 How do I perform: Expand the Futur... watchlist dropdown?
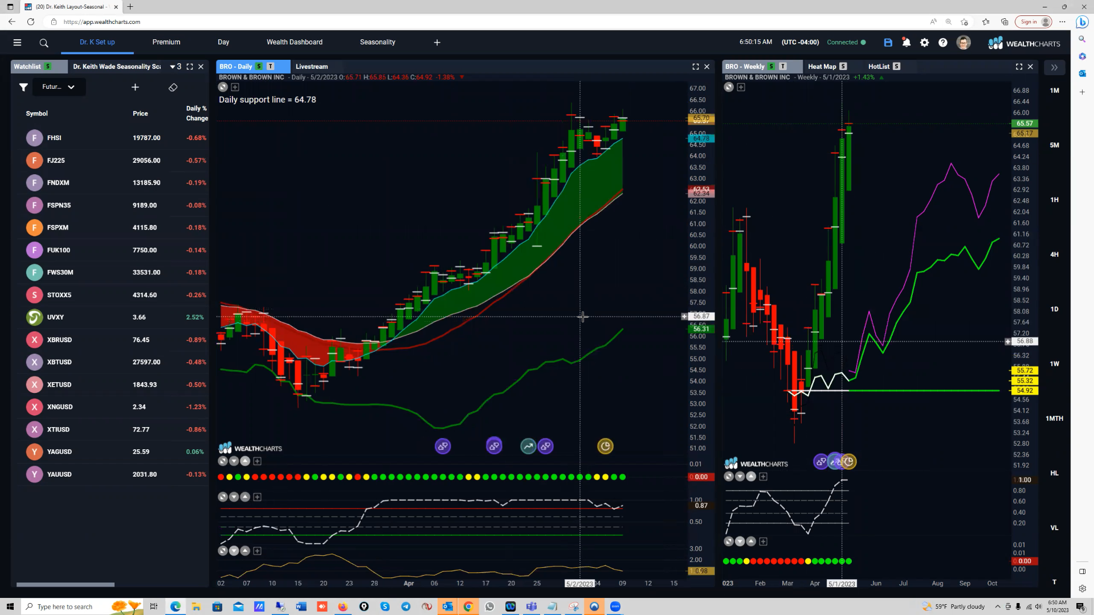59,87
